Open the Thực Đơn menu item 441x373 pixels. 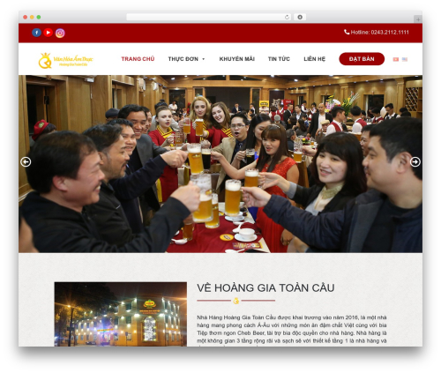pos(183,59)
